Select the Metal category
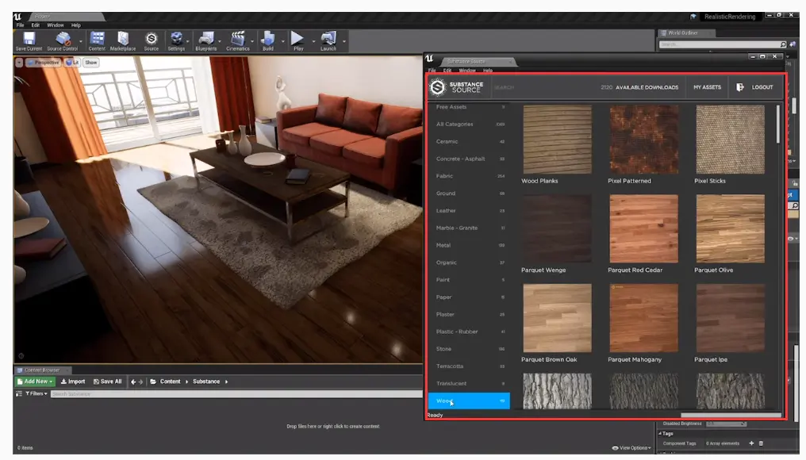This screenshot has width=806, height=460. [x=469, y=246]
